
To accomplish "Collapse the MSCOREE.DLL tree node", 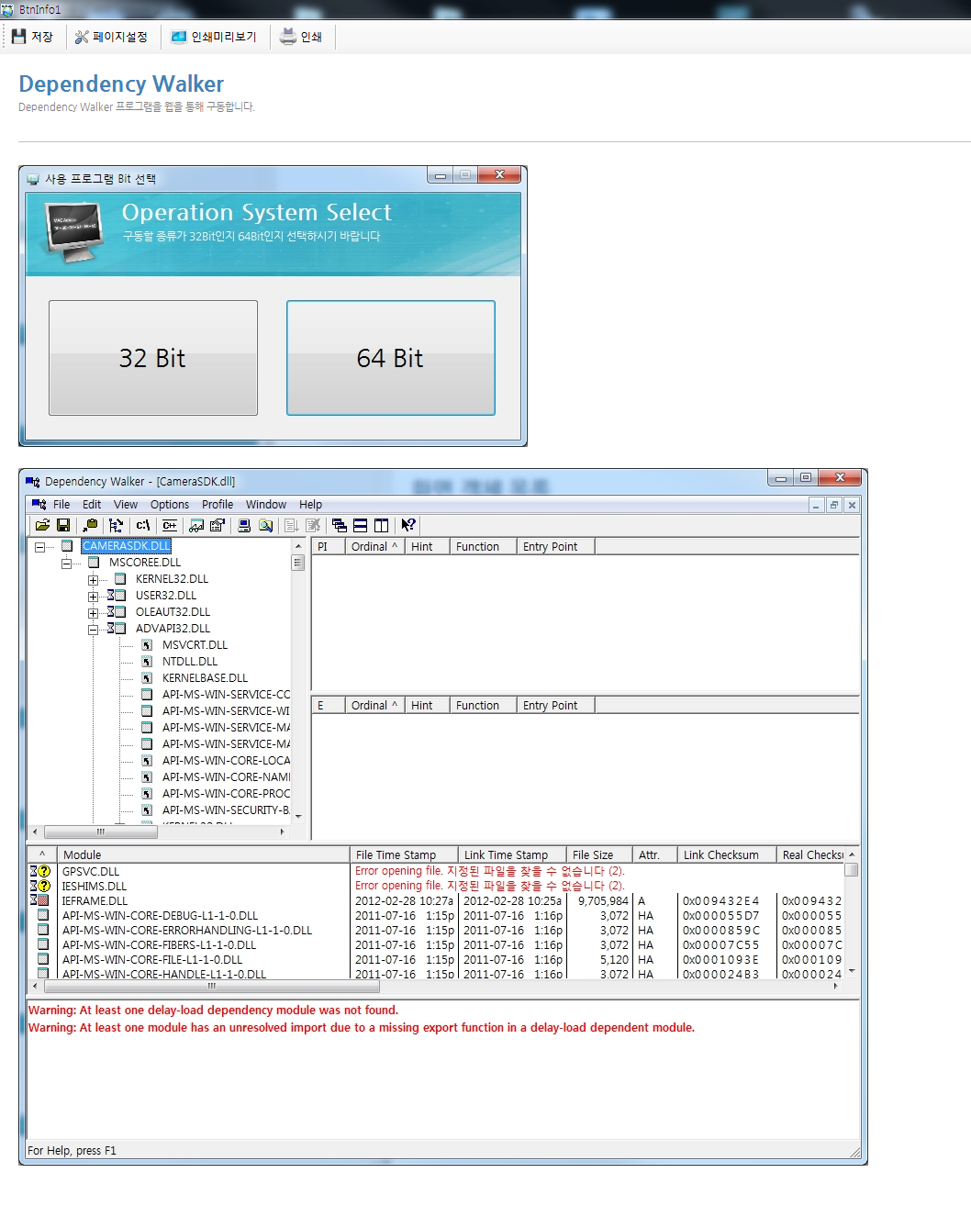I will [x=66, y=564].
